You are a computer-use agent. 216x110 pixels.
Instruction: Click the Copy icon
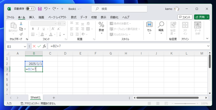[x=21, y=29]
